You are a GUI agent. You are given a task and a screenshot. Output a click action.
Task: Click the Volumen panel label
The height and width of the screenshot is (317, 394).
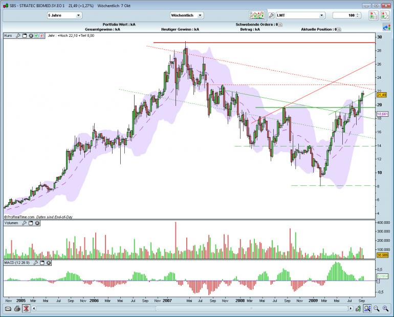click(11, 223)
